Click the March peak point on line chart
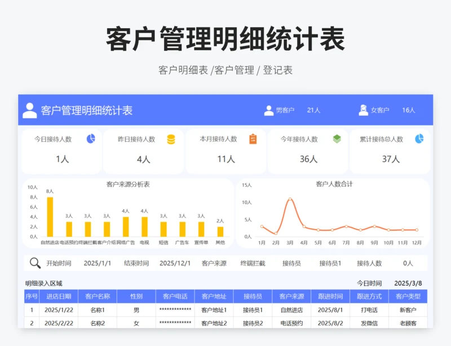The width and height of the screenshot is (451, 346). 290,199
